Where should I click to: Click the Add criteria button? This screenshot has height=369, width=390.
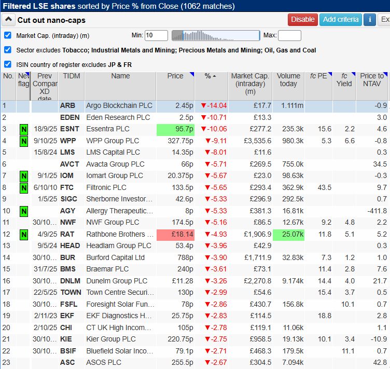click(341, 20)
